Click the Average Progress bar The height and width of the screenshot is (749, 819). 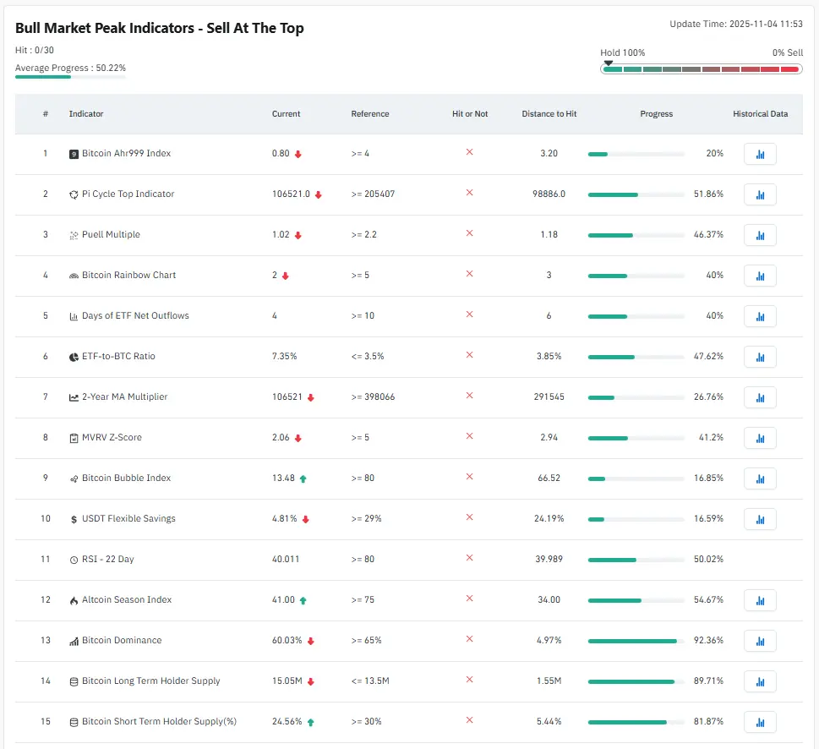[70, 77]
